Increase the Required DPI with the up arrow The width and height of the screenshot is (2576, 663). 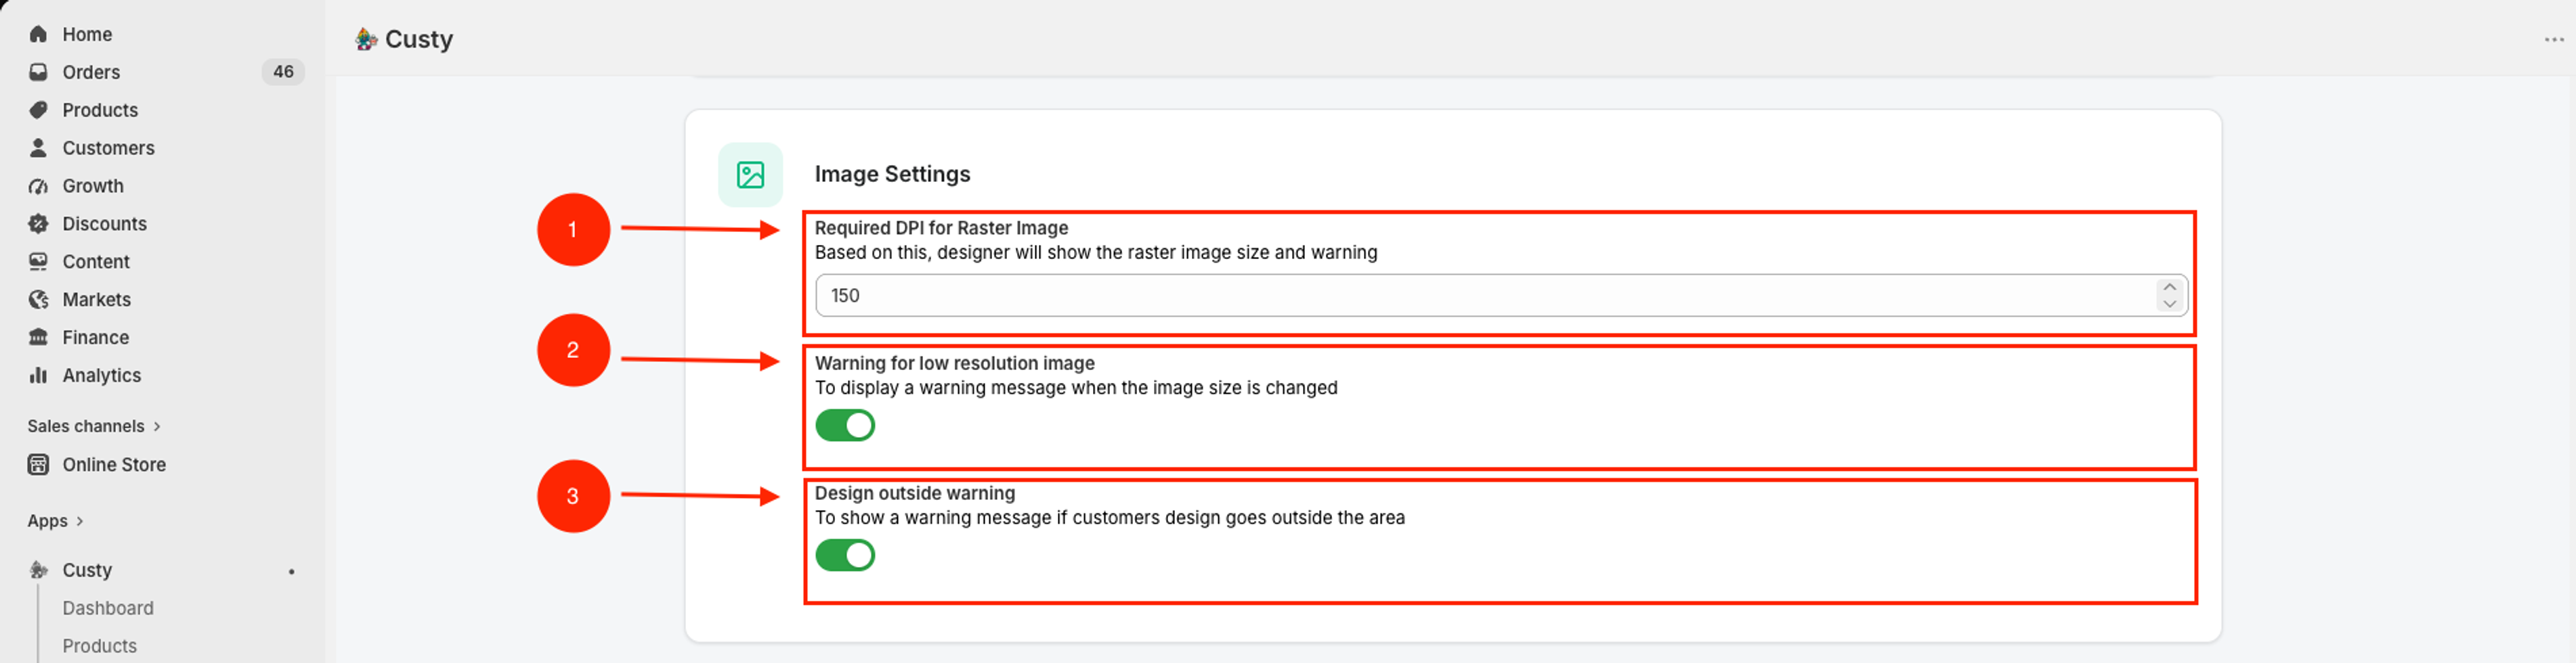[x=2170, y=288]
